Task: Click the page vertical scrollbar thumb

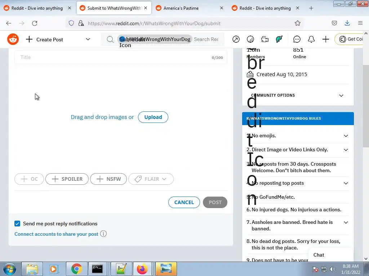Action: point(366,106)
